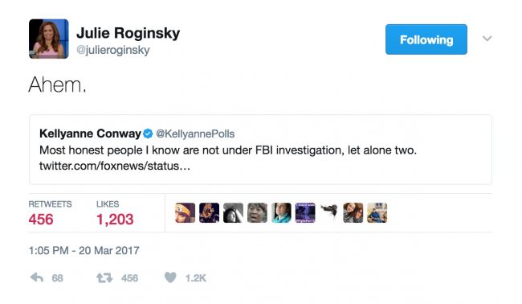522x304 pixels.
Task: Expand the tweet options chevron
Action: point(487,39)
